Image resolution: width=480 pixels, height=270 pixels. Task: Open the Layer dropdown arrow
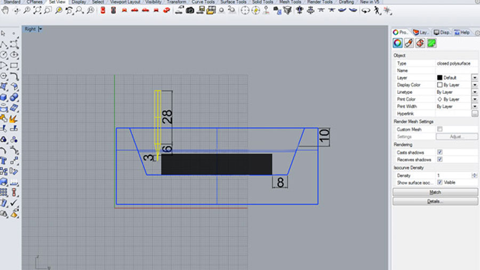(475, 78)
